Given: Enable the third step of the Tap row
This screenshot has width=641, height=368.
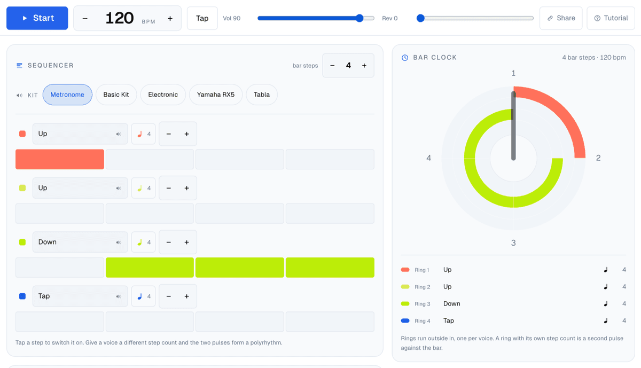Looking at the screenshot, I should click(x=240, y=322).
